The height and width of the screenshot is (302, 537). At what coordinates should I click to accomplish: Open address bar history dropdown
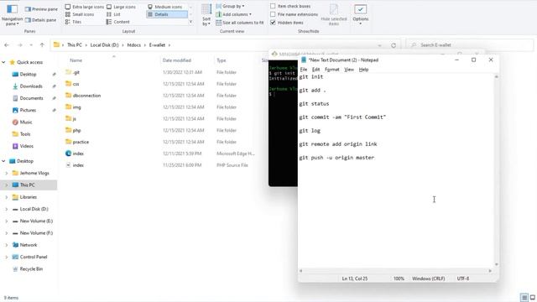coord(379,45)
